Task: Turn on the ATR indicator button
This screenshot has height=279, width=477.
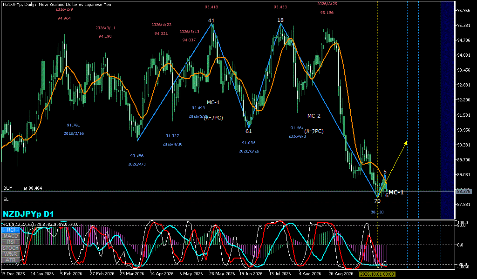Action: pyautogui.click(x=11, y=260)
